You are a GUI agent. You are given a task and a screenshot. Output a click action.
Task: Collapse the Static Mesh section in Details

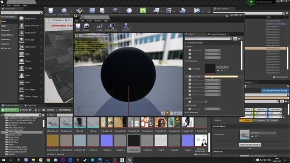pos(213,127)
